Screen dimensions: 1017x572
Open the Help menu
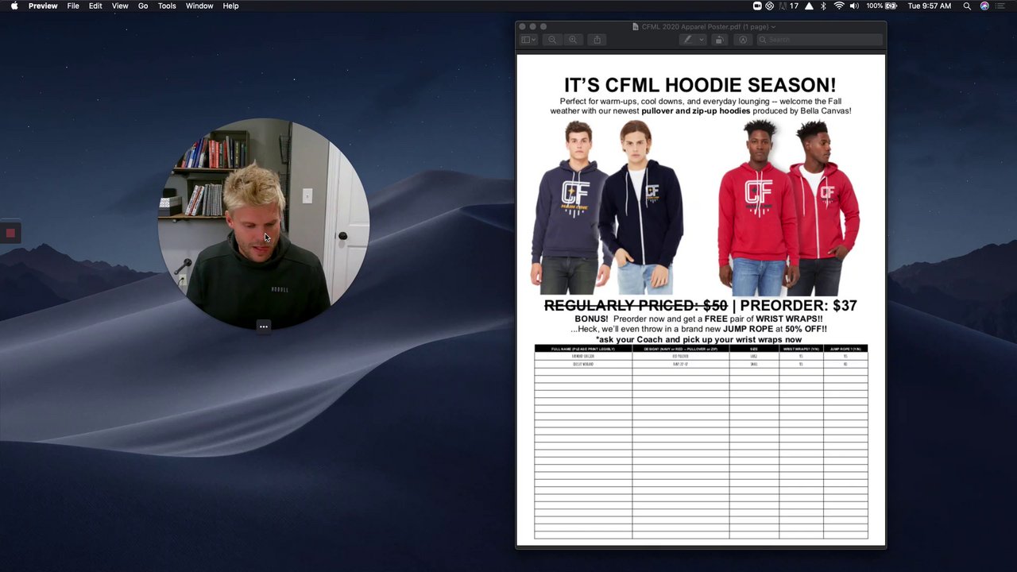(230, 6)
